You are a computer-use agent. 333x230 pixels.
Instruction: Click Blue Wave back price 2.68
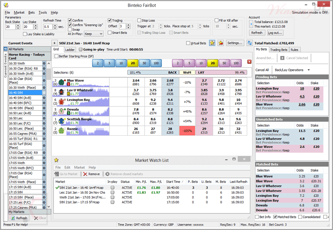click(x=170, y=82)
